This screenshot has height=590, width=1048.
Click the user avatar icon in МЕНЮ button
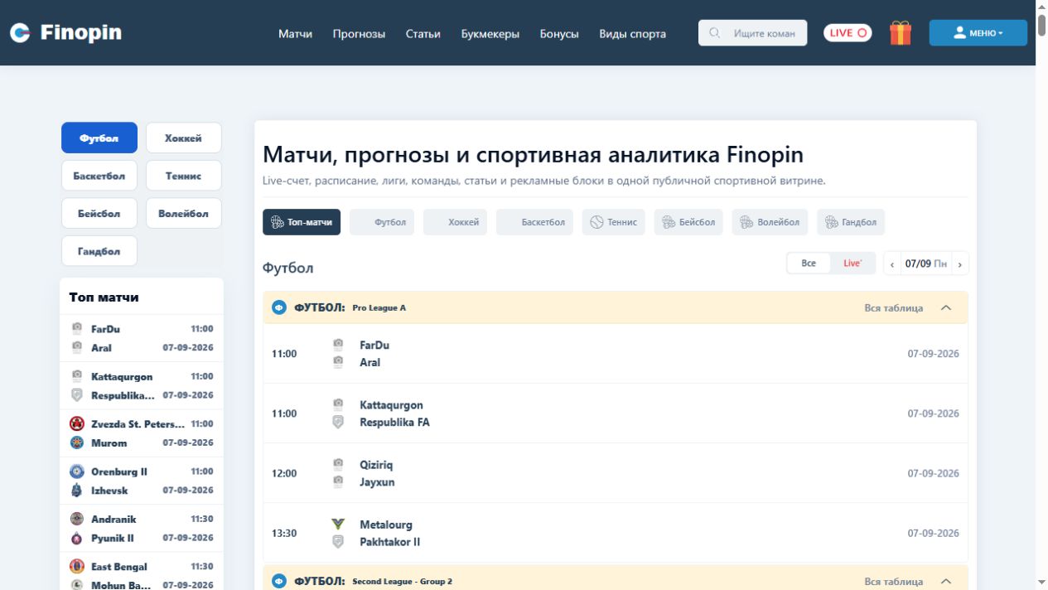tap(959, 33)
